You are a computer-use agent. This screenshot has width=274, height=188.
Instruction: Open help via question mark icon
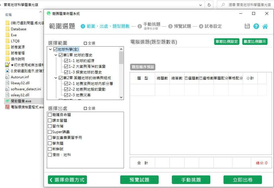[x=256, y=26]
